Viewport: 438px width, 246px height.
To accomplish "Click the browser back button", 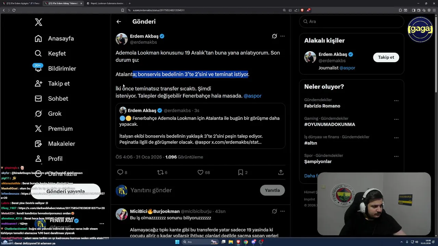I will [x=4, y=10].
